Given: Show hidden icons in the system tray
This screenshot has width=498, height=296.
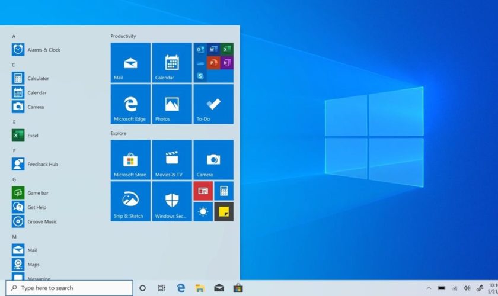Looking at the screenshot, I should [x=429, y=288].
